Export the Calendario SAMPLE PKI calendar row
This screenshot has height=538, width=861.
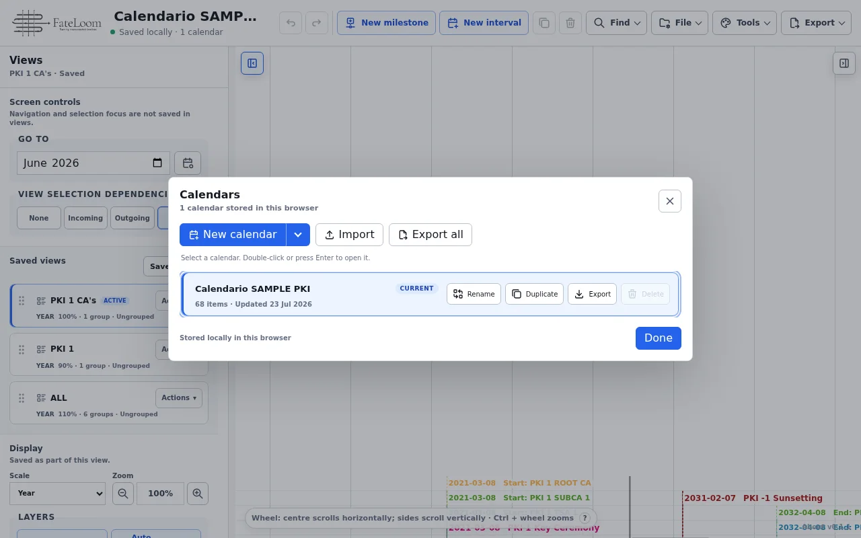(x=592, y=294)
